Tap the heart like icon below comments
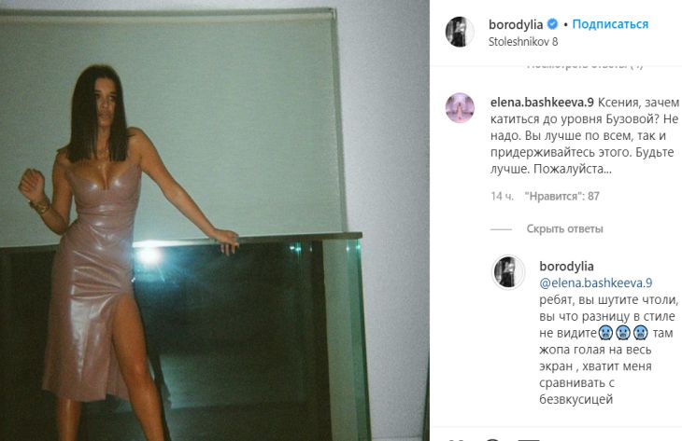Screen dimensions: 682x441 (455, 439)
